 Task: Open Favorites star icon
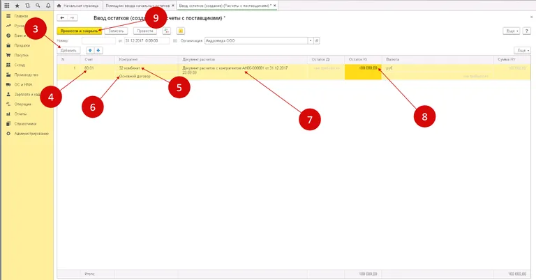click(17, 5)
